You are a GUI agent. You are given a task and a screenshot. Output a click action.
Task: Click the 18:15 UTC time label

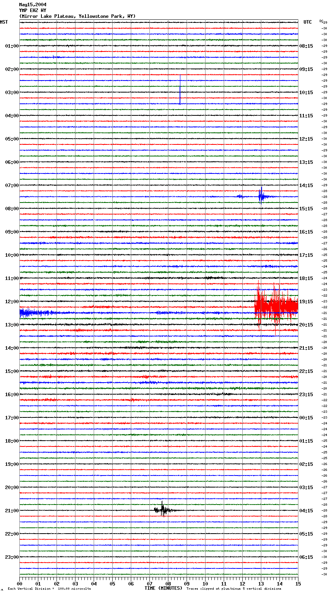coord(306,278)
